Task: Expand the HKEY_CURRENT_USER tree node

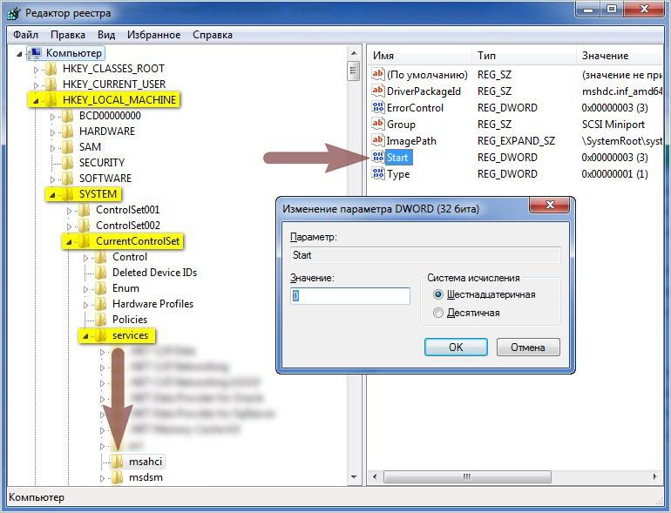Action: click(36, 84)
